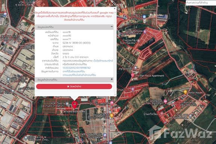Screen dimensions: 216x144
Task: Open The Pat Place Apartment map pin
Action: click(133, 75)
